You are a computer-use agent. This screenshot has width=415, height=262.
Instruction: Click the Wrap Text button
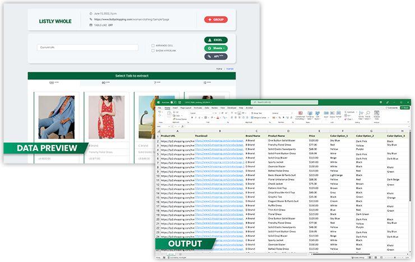256,113
